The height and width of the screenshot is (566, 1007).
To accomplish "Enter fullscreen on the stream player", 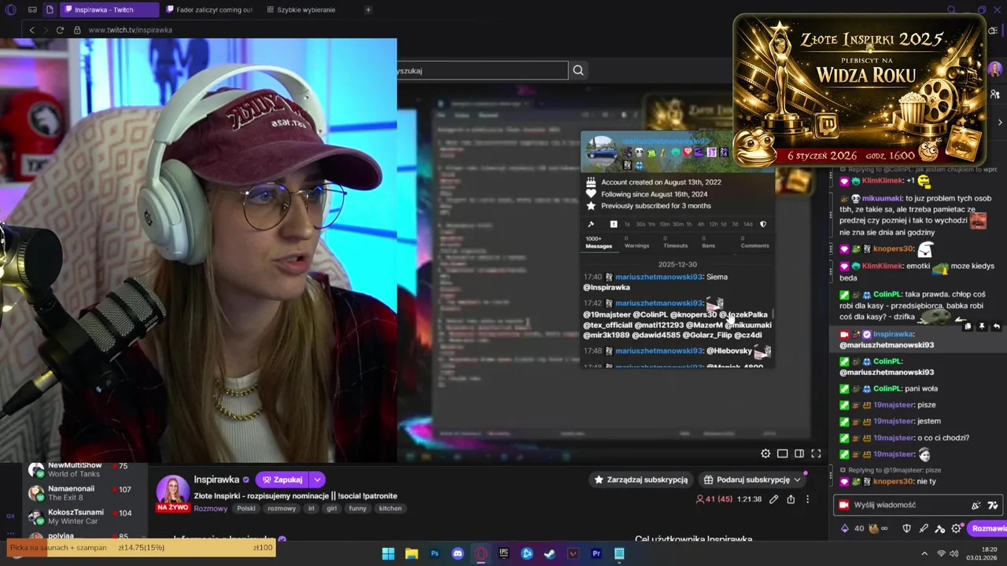I will tap(816, 454).
